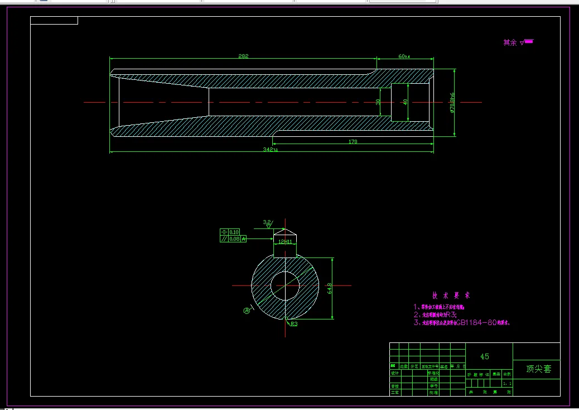Viewport: 579px width, 410px height.
Task: Click the datum A reference in tolerance frame
Action: point(243,239)
